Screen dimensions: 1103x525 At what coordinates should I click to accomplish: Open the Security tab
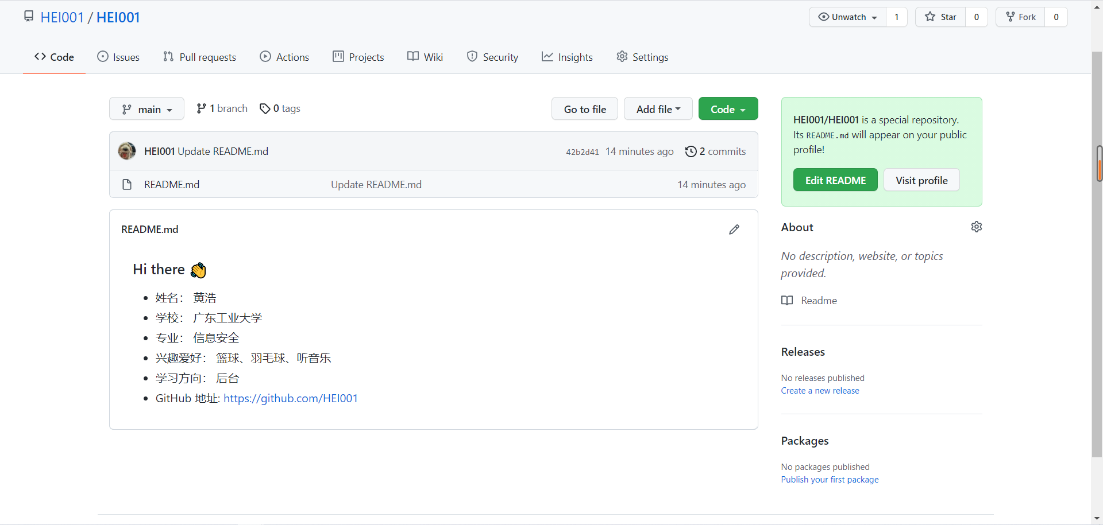point(492,57)
